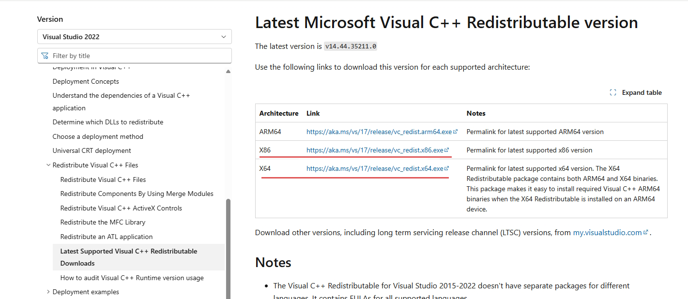688x299 pixels.
Task: Open Redistribute the MFC Library
Action: [103, 222]
